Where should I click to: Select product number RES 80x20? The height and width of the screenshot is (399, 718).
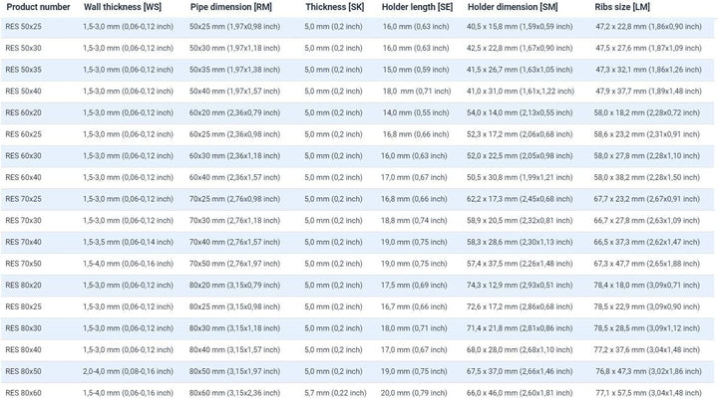23,286
